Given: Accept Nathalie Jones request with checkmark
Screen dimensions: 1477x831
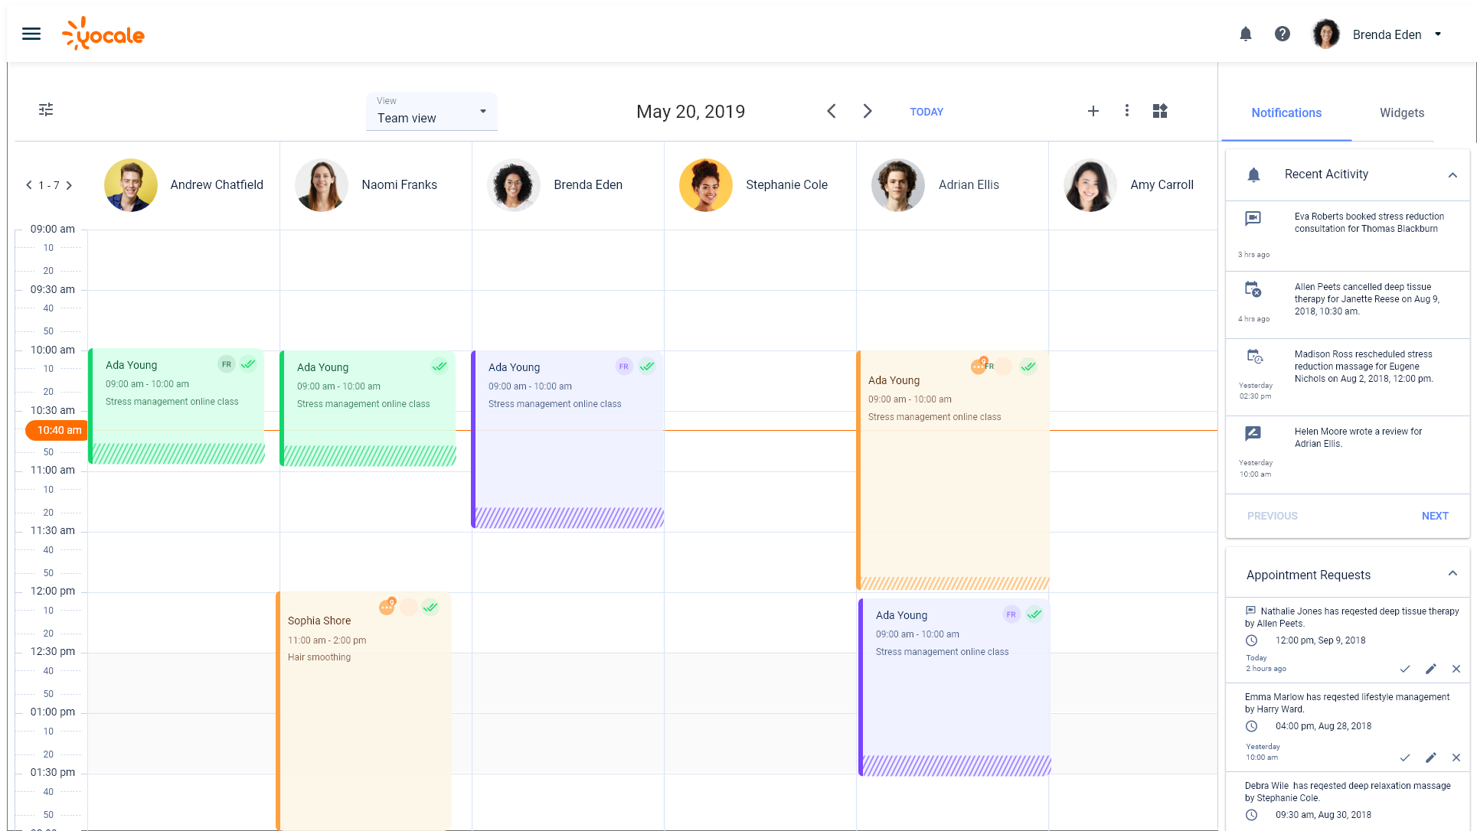Looking at the screenshot, I should (x=1405, y=669).
